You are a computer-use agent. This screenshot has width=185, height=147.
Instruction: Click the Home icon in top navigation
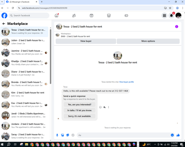click(x=57, y=15)
